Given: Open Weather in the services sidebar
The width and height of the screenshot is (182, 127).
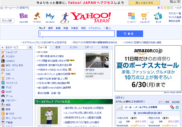Looking at the screenshot, I should pos(8,74).
